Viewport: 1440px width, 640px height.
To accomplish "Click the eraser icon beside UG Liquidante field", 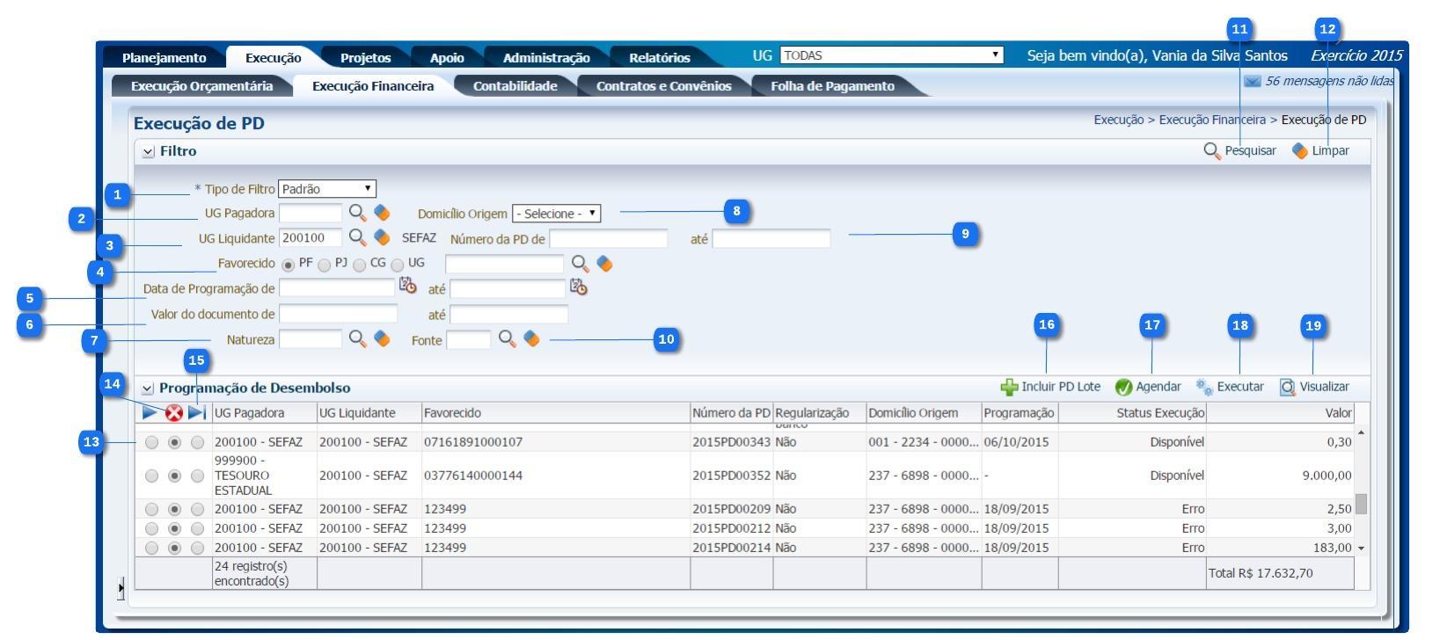I will (382, 237).
